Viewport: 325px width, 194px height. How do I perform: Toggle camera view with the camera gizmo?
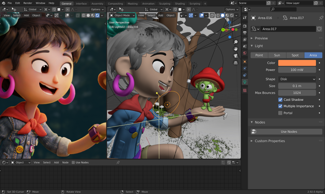click(236, 56)
